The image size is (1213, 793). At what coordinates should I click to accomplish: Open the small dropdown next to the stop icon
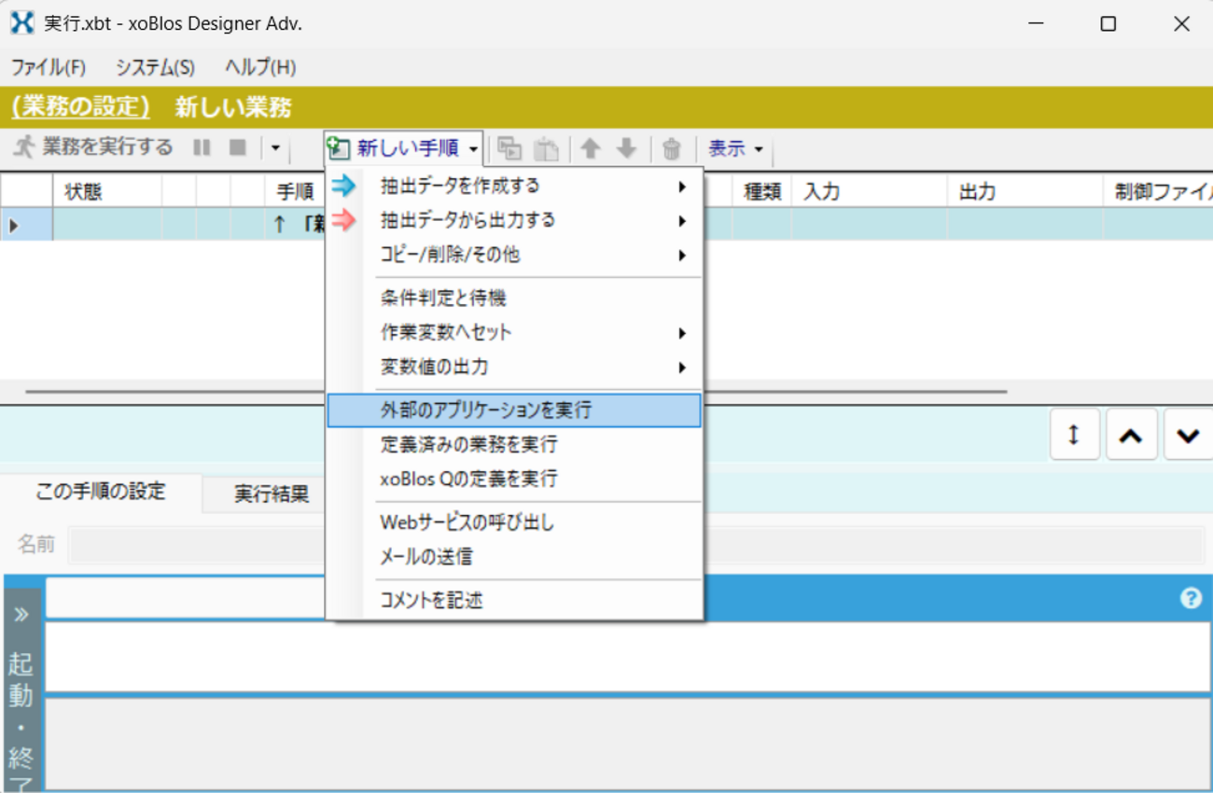click(274, 148)
